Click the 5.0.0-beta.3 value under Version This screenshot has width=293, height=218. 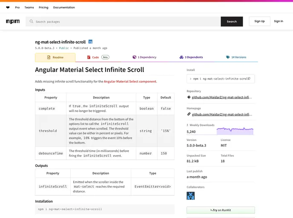click(x=196, y=145)
